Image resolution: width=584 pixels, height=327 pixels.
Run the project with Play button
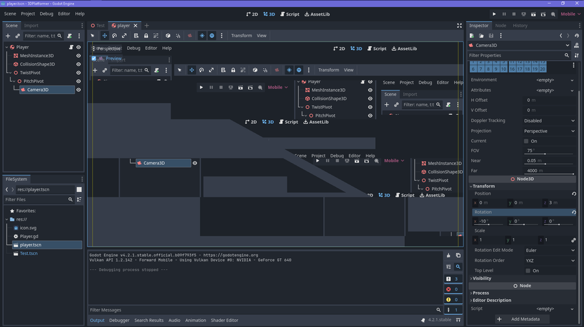tap(494, 14)
